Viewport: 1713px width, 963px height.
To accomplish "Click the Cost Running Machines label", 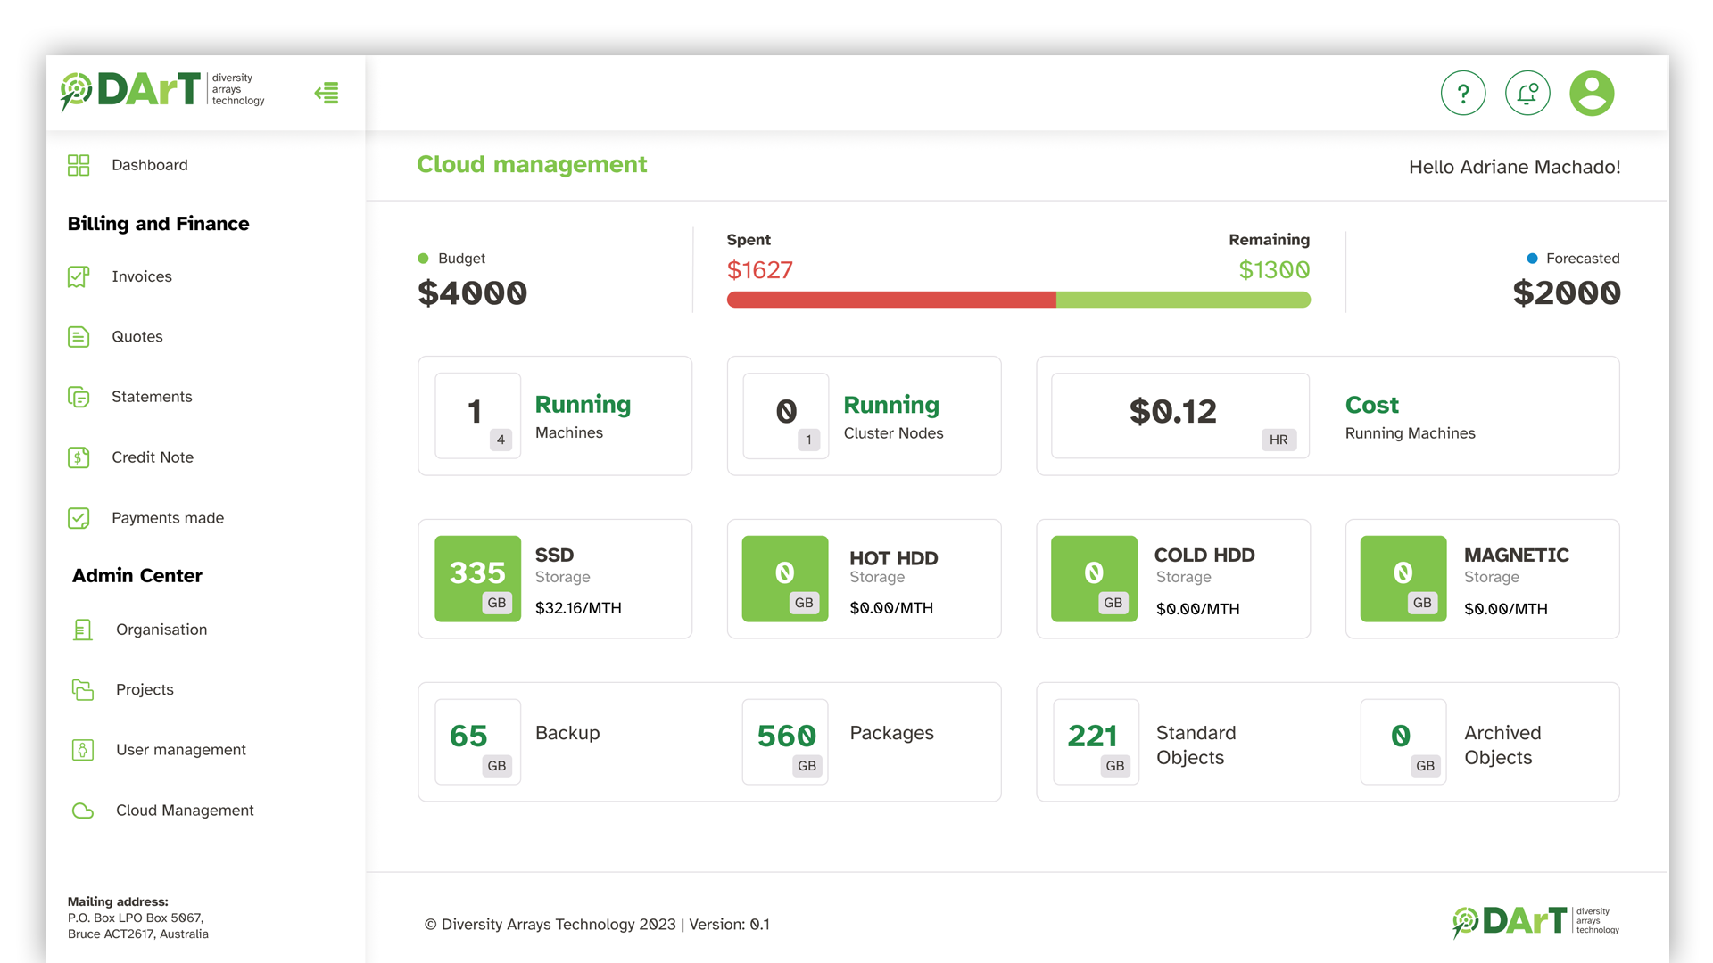I will pyautogui.click(x=1410, y=417).
